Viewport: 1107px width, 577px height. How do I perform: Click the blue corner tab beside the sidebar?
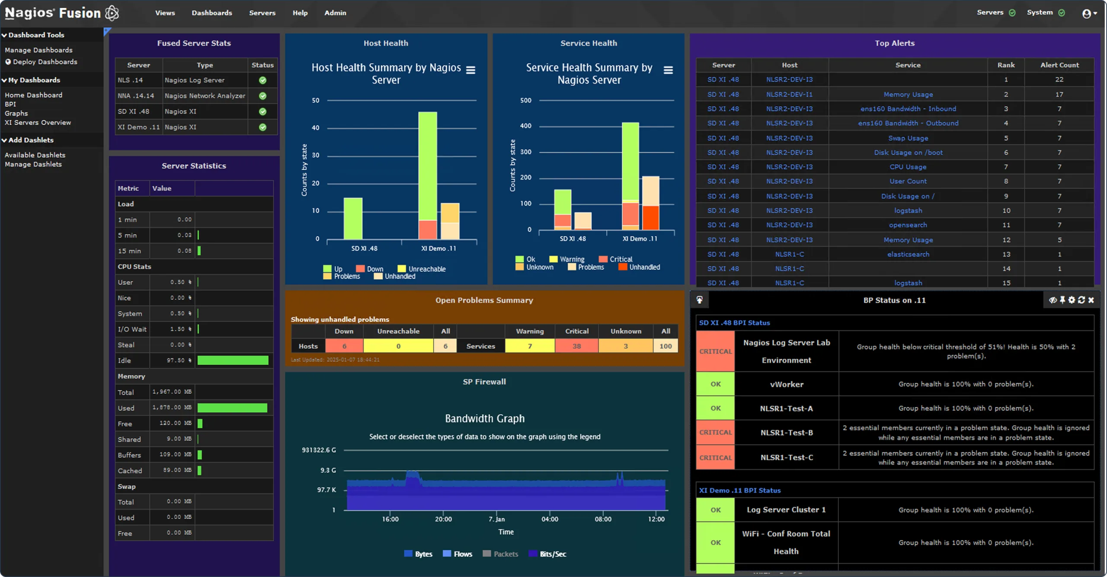(x=107, y=31)
